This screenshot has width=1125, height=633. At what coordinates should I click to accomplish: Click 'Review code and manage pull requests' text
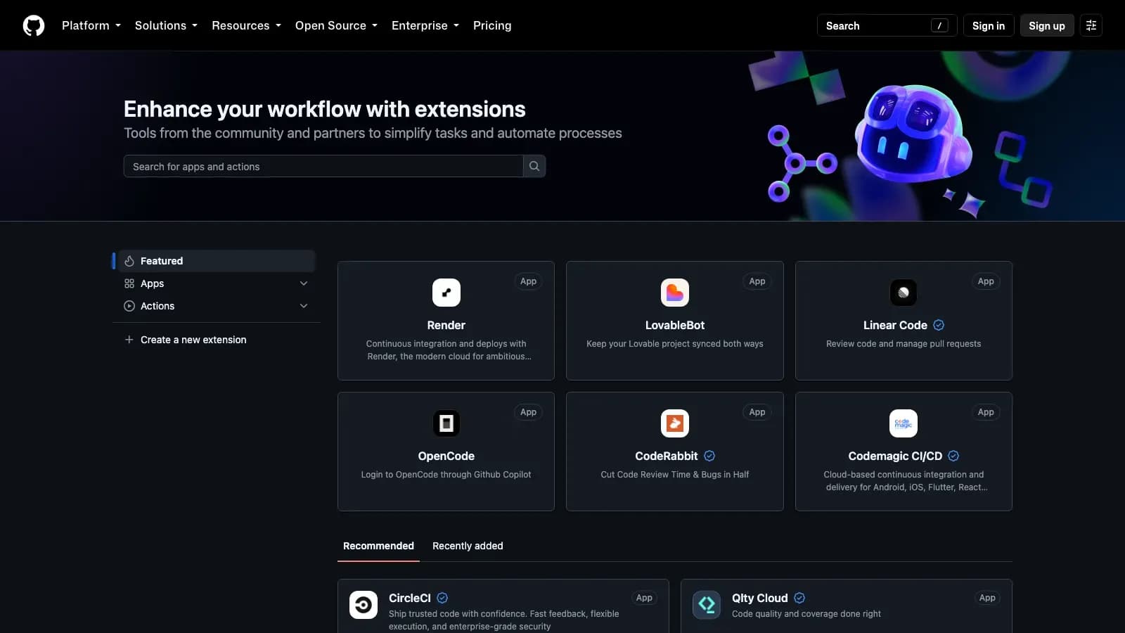[904, 344]
